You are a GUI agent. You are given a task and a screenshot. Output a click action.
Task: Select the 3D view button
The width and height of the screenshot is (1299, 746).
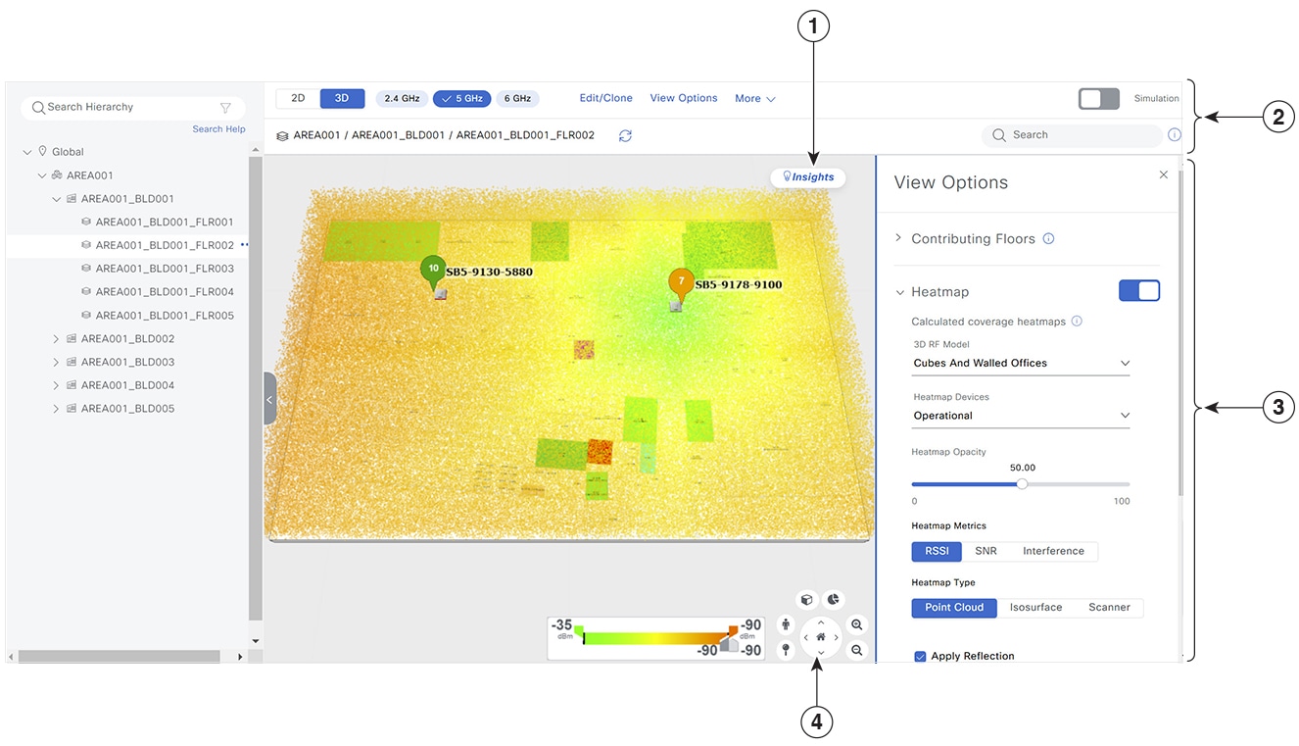pyautogui.click(x=342, y=98)
